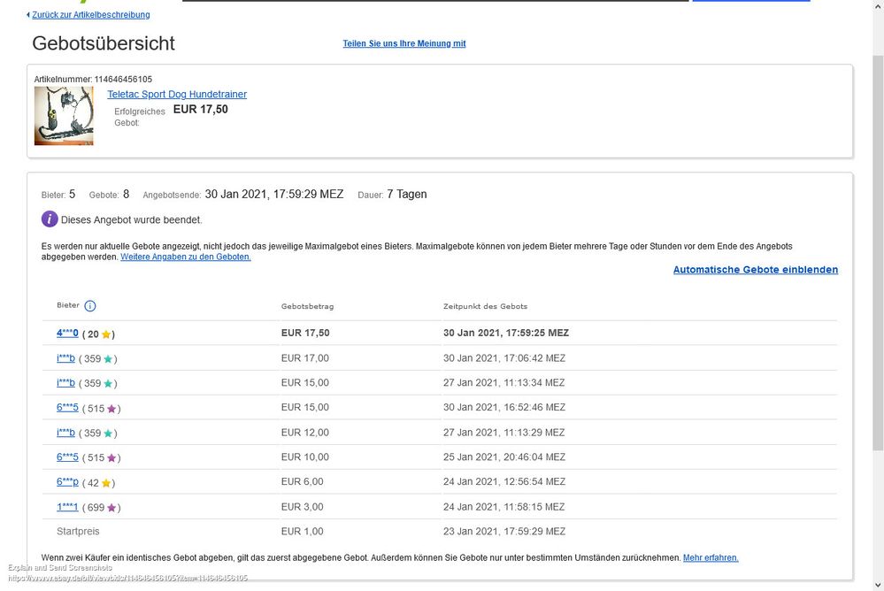The width and height of the screenshot is (884, 591).
Task: Click the teal star in the EUR 17,00 row
Action: (108, 359)
